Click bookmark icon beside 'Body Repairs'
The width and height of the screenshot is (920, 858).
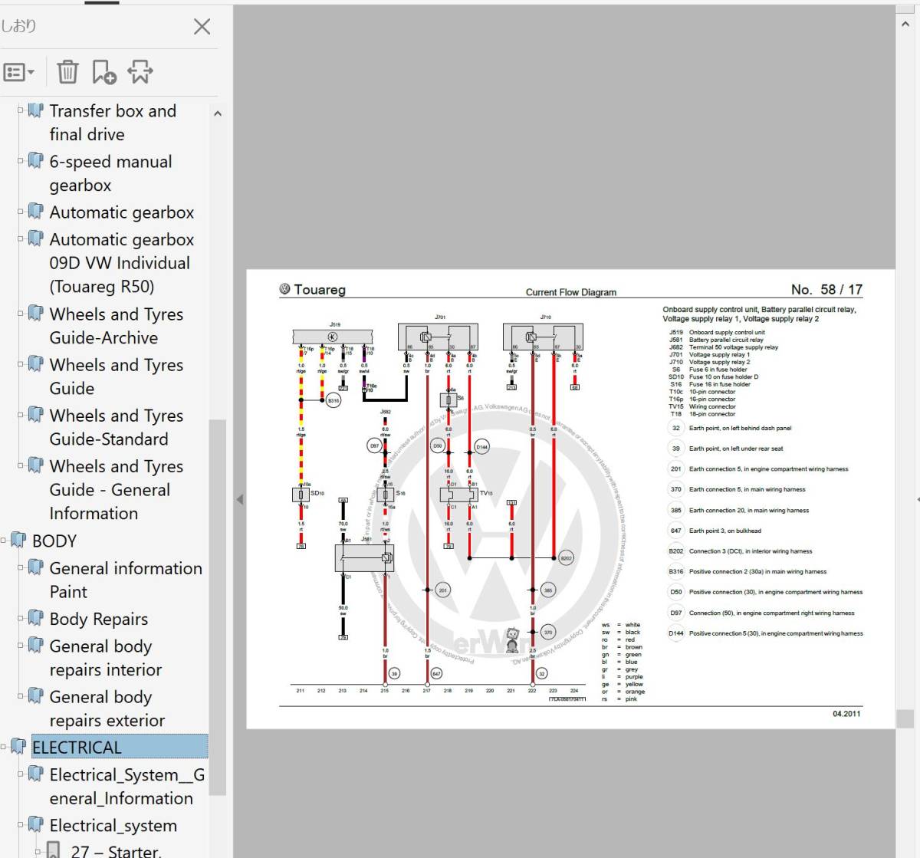click(x=35, y=618)
